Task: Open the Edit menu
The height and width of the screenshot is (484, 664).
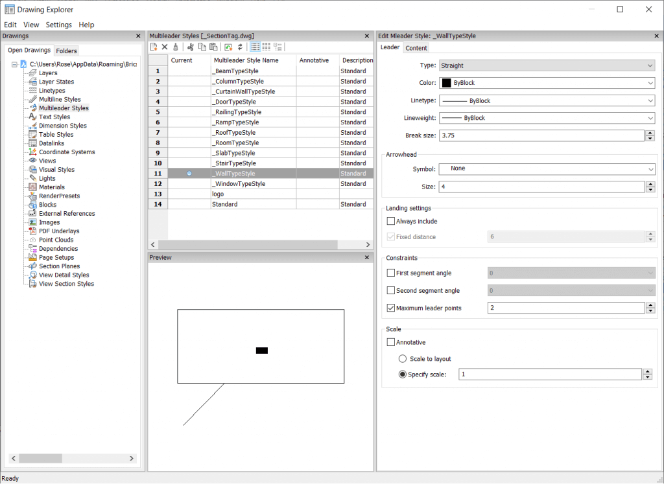Action: coord(10,25)
